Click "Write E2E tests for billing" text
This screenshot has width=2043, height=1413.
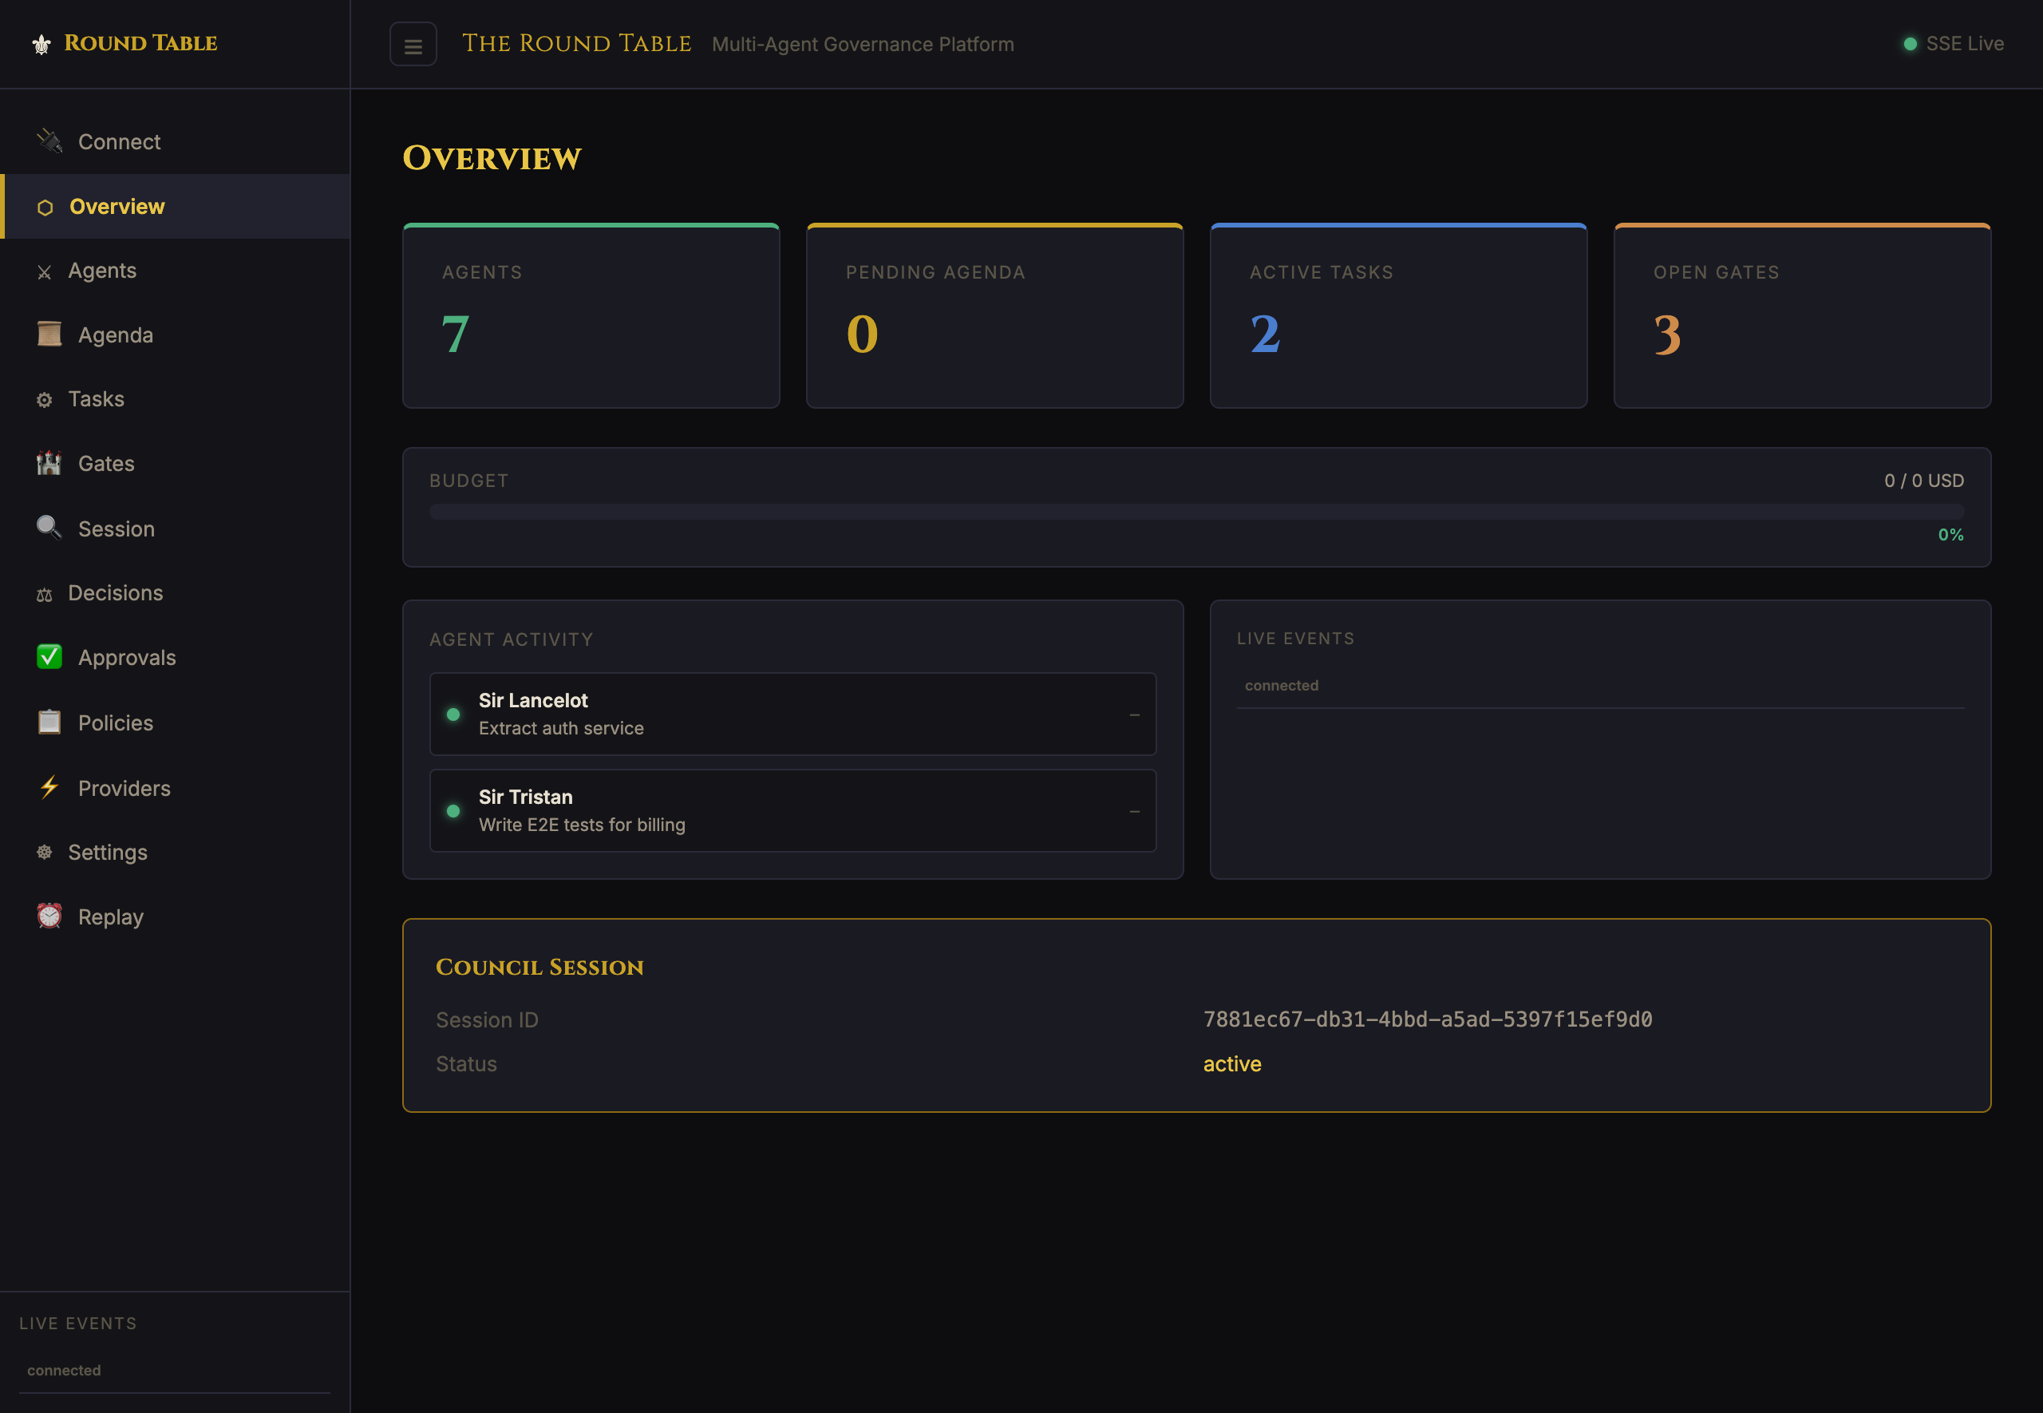point(583,825)
